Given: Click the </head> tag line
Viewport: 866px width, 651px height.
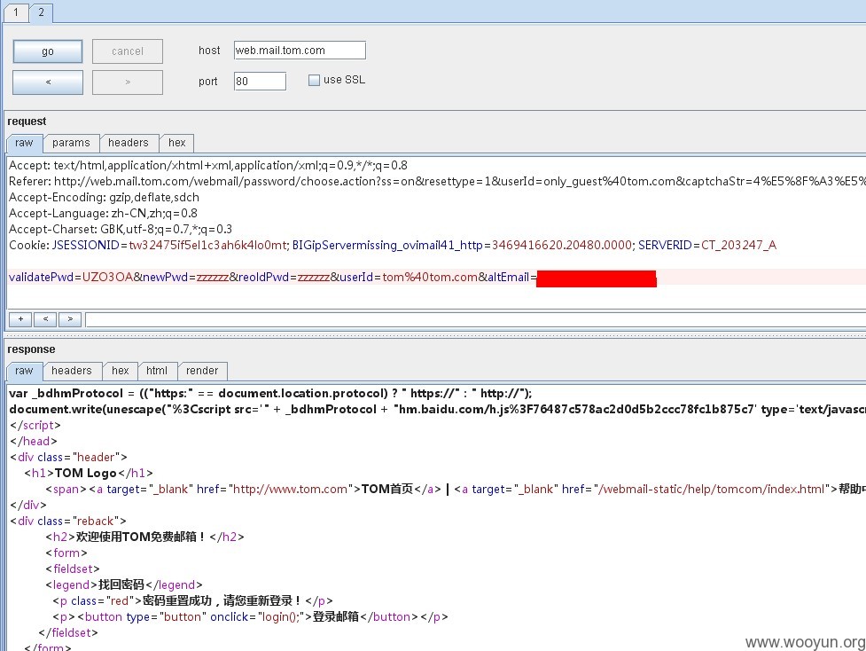Looking at the screenshot, I should pyautogui.click(x=34, y=441).
